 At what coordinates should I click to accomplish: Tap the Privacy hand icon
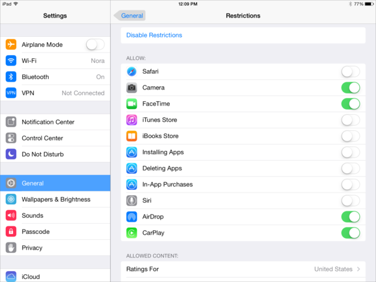[x=11, y=248]
